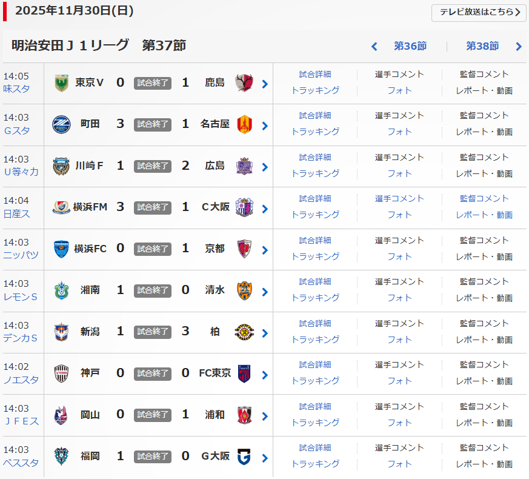This screenshot has height=479, width=529.
Task: Expand the 新潟 vs 柏 match arrow
Action: click(265, 333)
